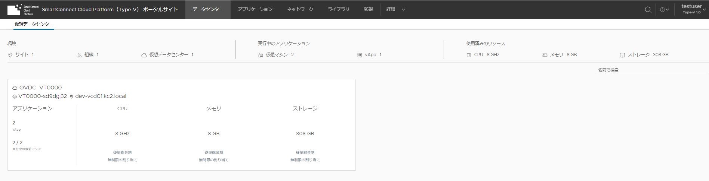The image size is (709, 181).
Task: Click the organization icon beside VT0000-sd9dgj32
Action: point(15,96)
